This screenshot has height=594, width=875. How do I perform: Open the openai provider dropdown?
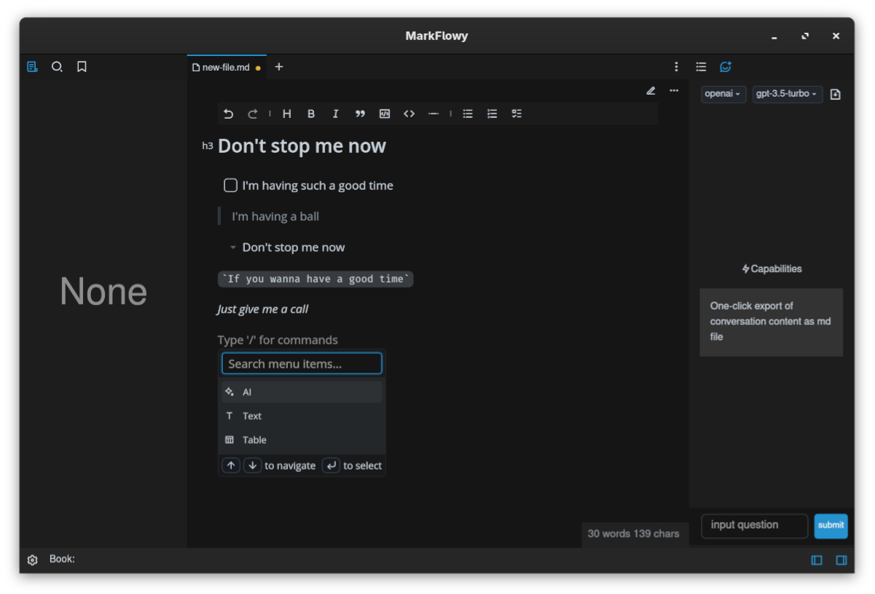[723, 94]
